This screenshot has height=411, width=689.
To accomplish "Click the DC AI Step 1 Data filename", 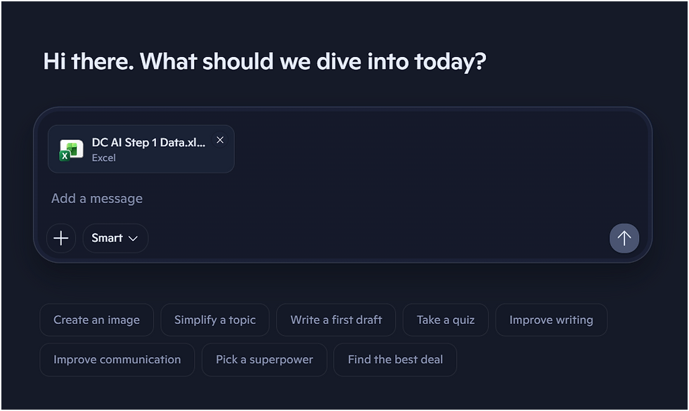I will pos(148,143).
